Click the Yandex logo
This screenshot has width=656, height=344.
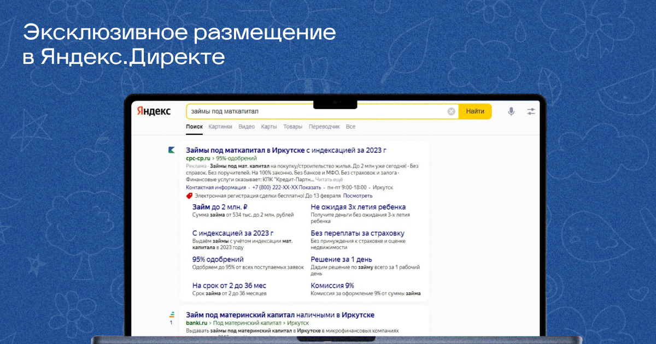(x=154, y=111)
